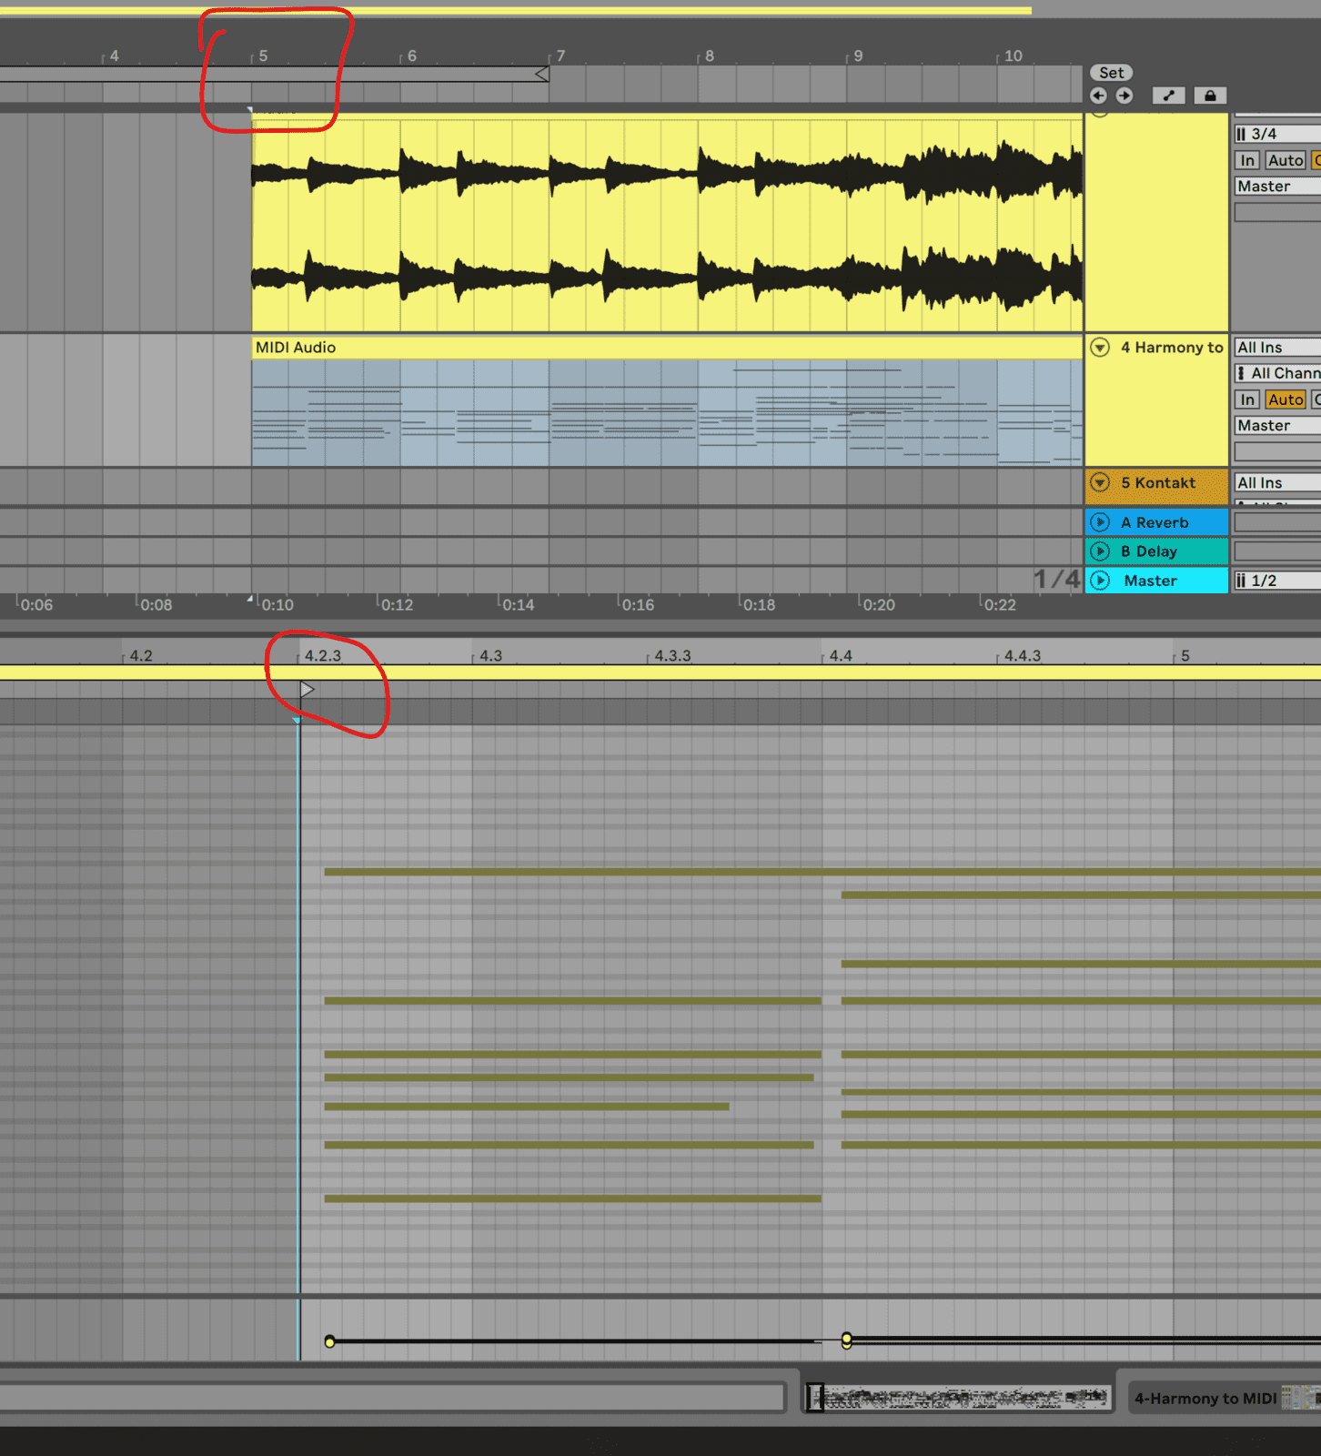Screen dimensions: 1321x1456
Task: Click the loop brace end triangle handle
Action: (542, 74)
